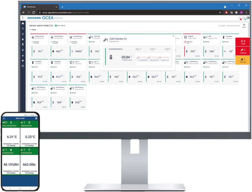
Task: Click test tube icon on Incubator 37,9 card
Action: pos(33,62)
